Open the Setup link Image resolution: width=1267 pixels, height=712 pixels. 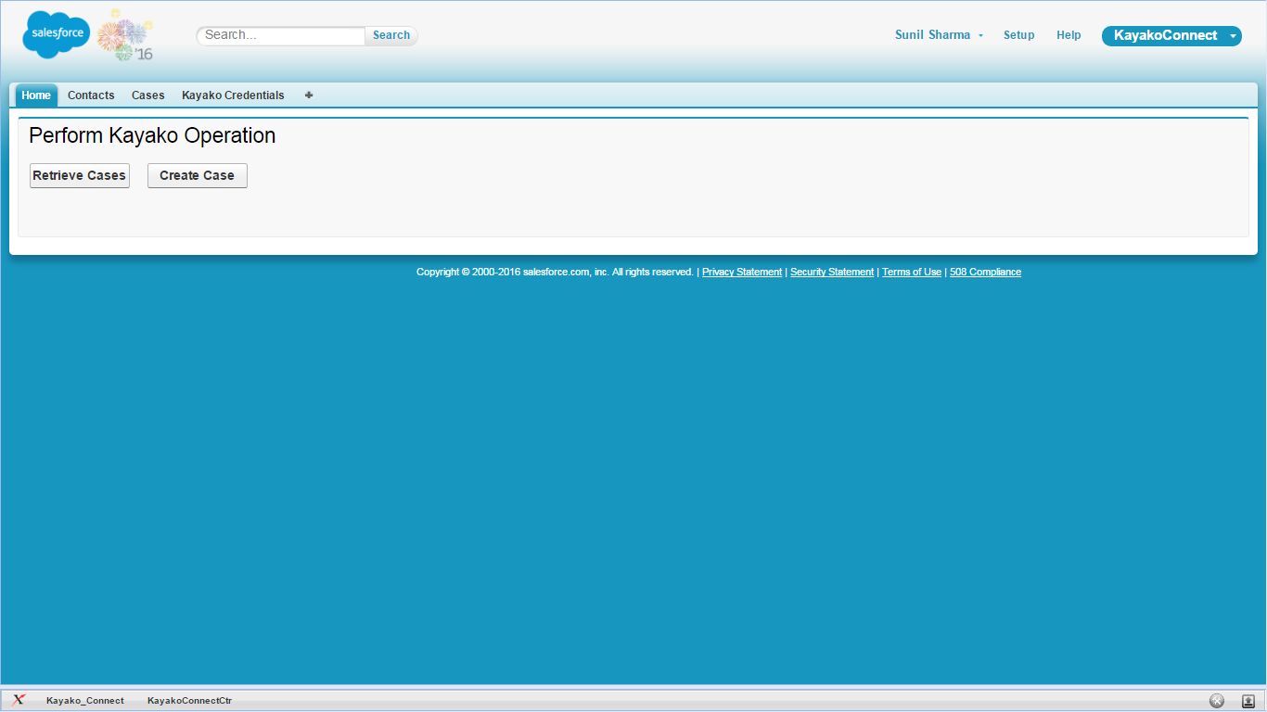pyautogui.click(x=1018, y=35)
